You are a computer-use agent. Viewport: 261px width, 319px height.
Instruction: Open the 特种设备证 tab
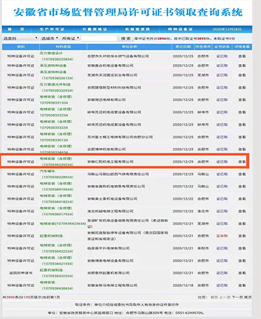[180, 29]
